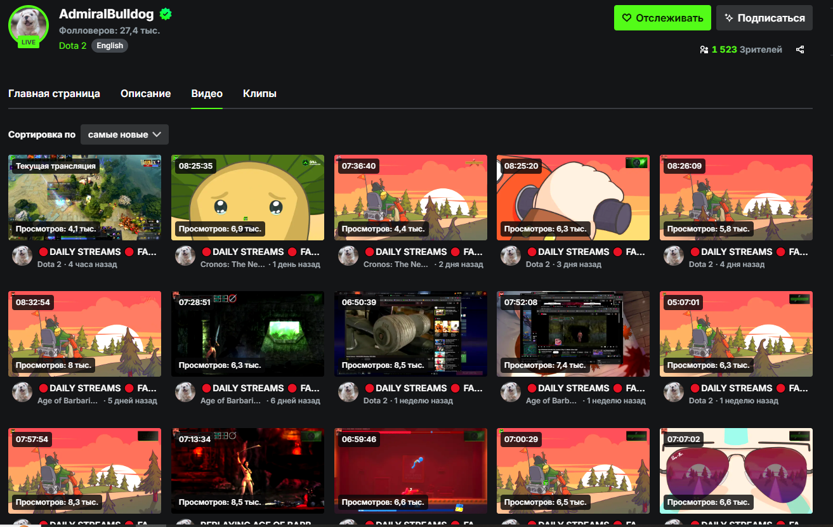Viewport: 833px width, 527px height.
Task: Play the 05:07:01 video thumbnail
Action: pyautogui.click(x=736, y=334)
